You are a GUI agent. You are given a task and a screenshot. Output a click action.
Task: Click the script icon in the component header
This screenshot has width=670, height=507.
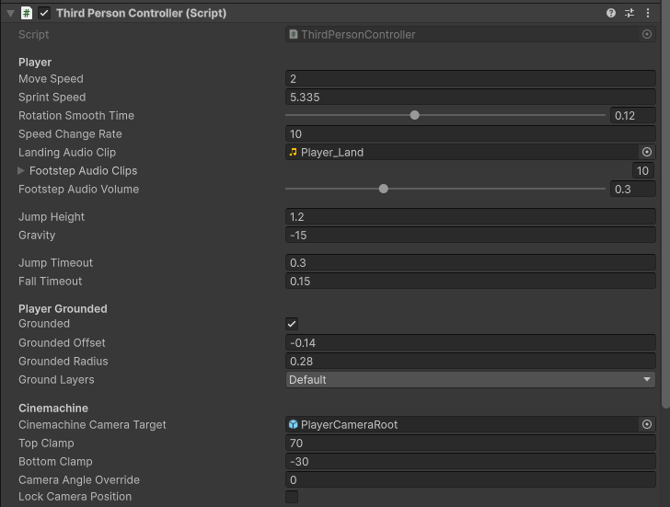[x=27, y=13]
